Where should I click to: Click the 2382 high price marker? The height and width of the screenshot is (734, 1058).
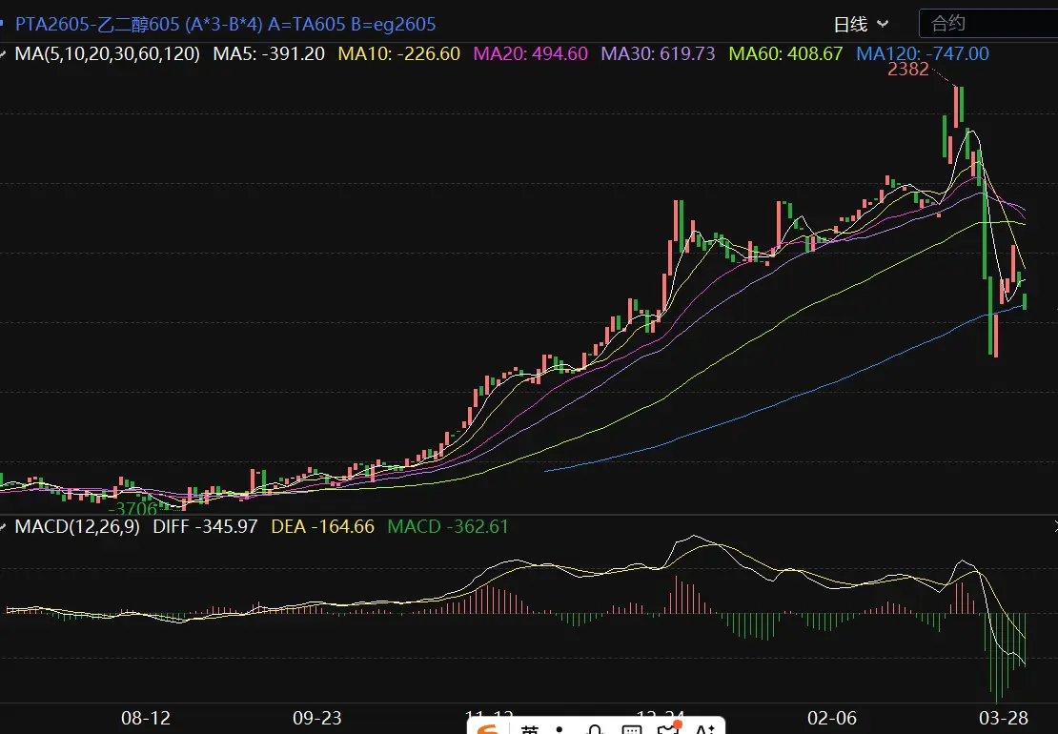(x=907, y=70)
